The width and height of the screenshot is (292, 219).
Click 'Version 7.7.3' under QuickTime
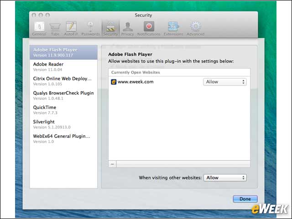tap(45, 113)
